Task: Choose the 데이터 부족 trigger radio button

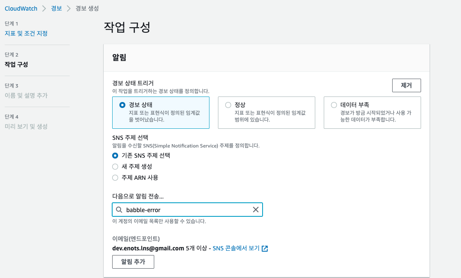Action: point(334,105)
